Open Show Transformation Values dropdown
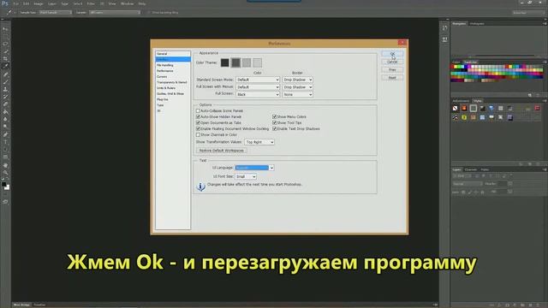 tap(259, 142)
